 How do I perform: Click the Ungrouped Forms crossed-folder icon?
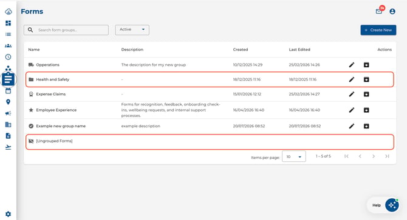(31, 141)
